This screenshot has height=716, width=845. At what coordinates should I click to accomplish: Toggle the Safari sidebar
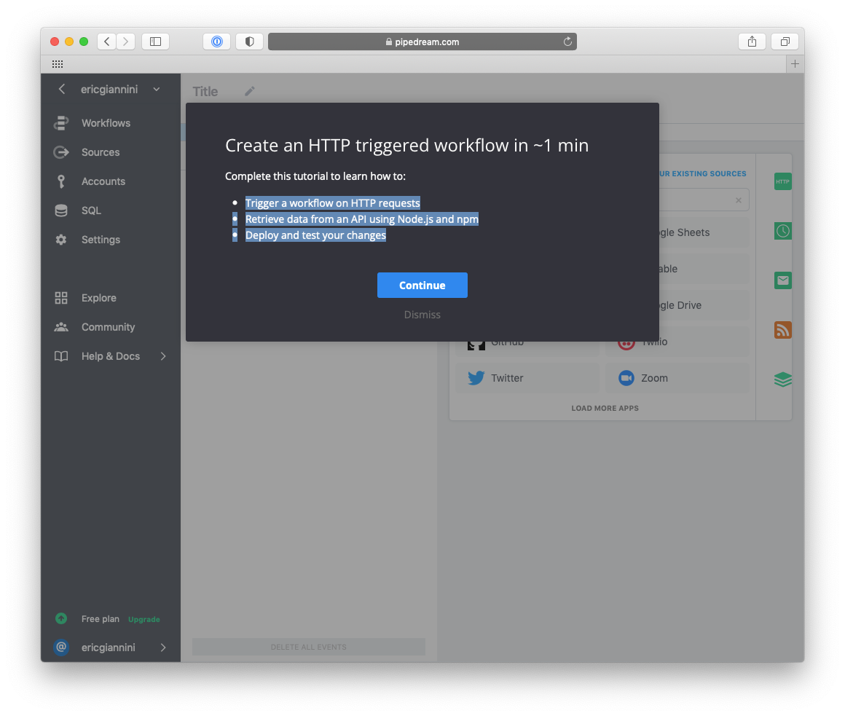155,42
